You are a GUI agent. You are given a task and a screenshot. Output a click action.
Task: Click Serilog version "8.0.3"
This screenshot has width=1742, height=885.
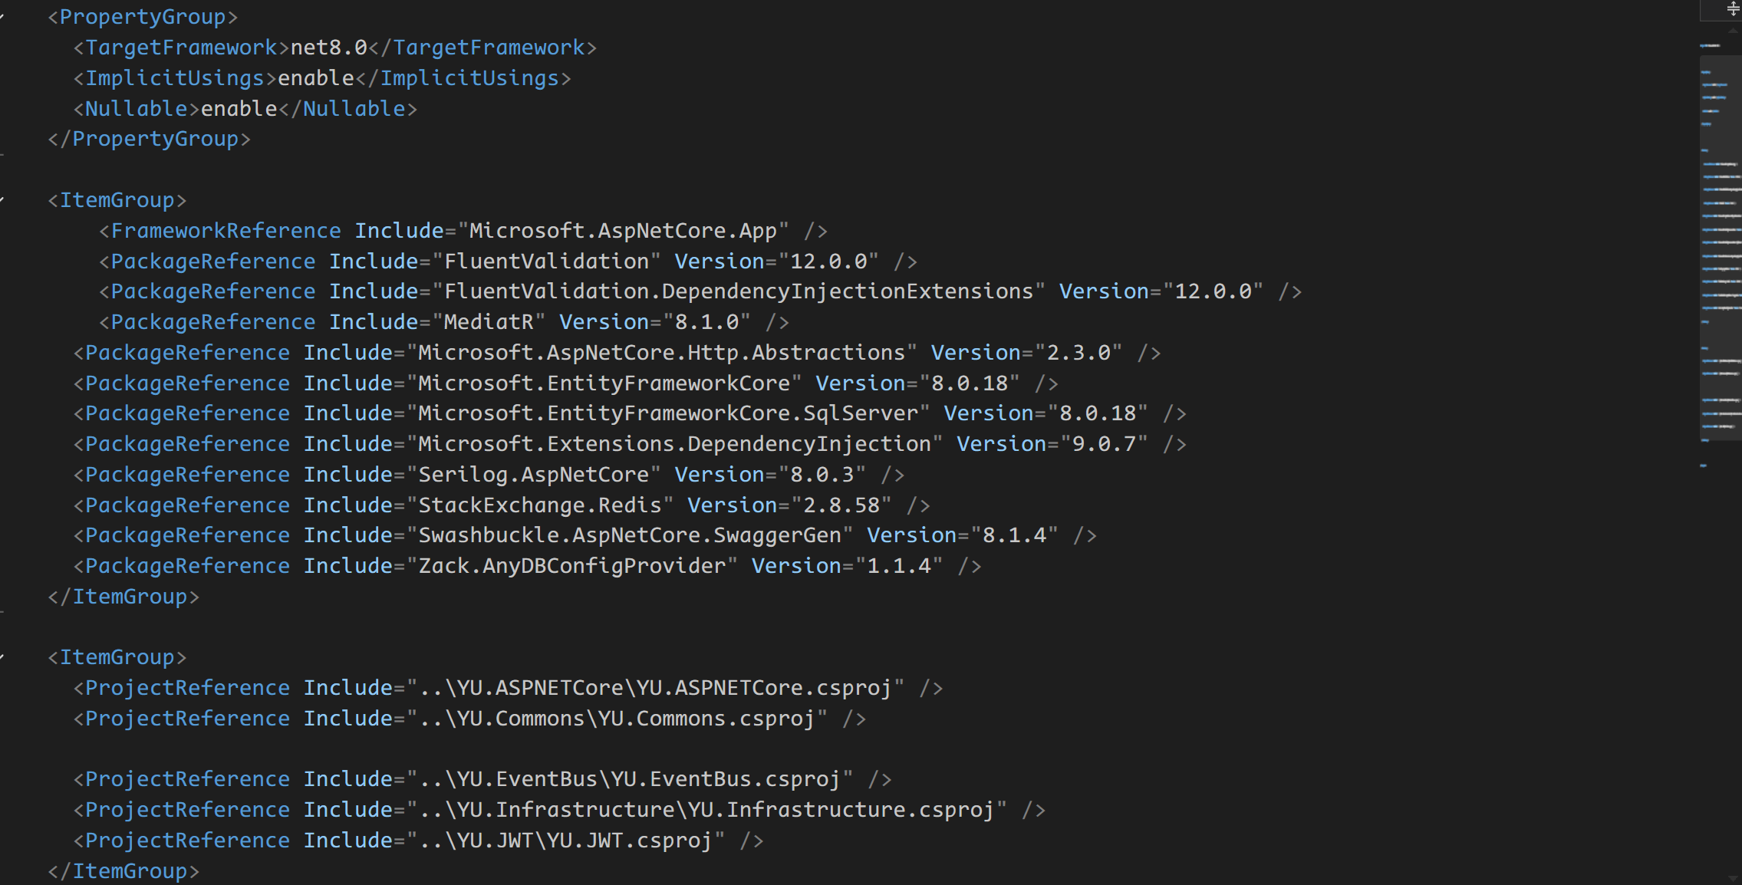click(x=822, y=475)
